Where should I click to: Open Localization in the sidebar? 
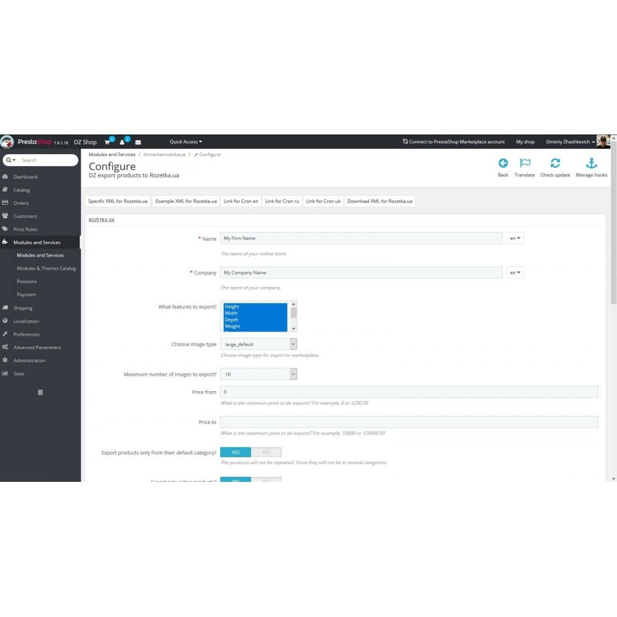click(26, 321)
